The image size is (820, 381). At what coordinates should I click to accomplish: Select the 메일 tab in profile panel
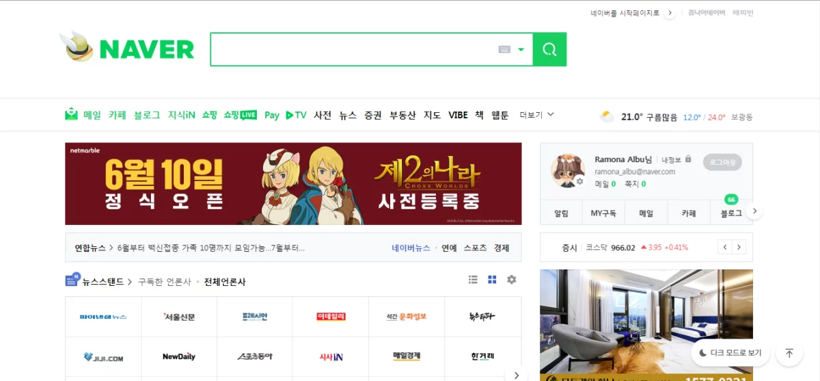click(646, 213)
